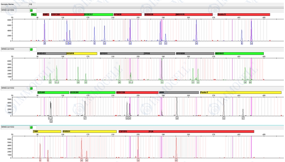Click allele label 11 under D16S539

tap(160, 43)
